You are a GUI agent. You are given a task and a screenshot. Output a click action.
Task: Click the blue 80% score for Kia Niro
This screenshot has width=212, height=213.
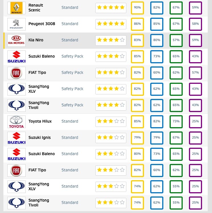pyautogui.click(x=157, y=40)
